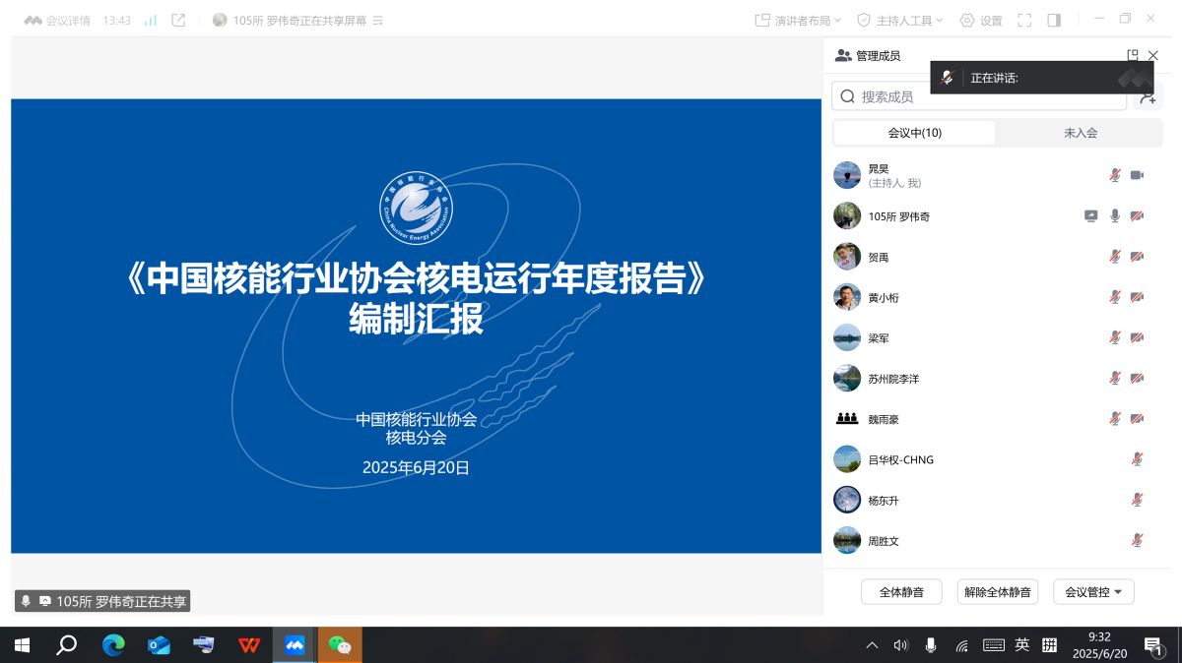
Task: Open the 会议管控 dropdown
Action: pos(1093,592)
